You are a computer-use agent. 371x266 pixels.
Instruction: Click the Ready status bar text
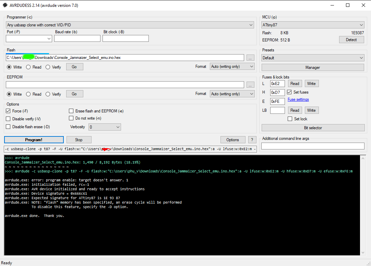pos(7,263)
